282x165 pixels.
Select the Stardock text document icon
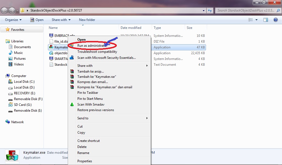tap(51, 64)
